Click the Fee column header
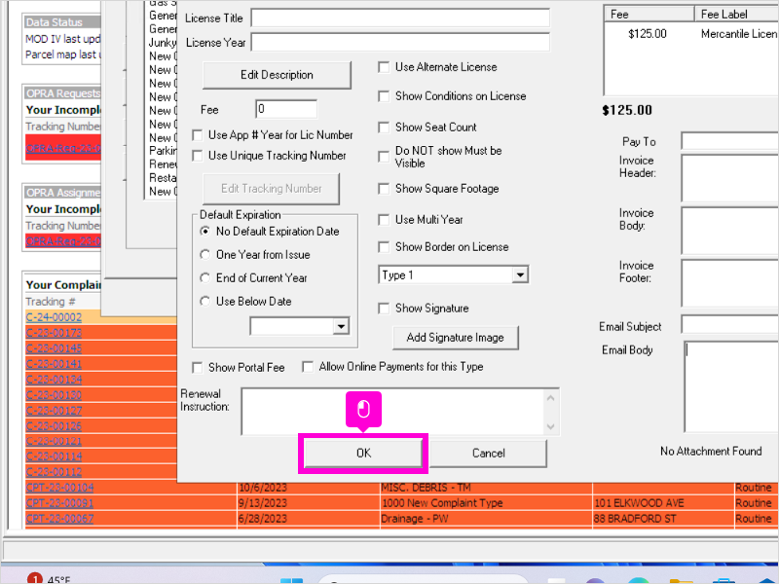Image resolution: width=779 pixels, height=584 pixels. pos(649,15)
